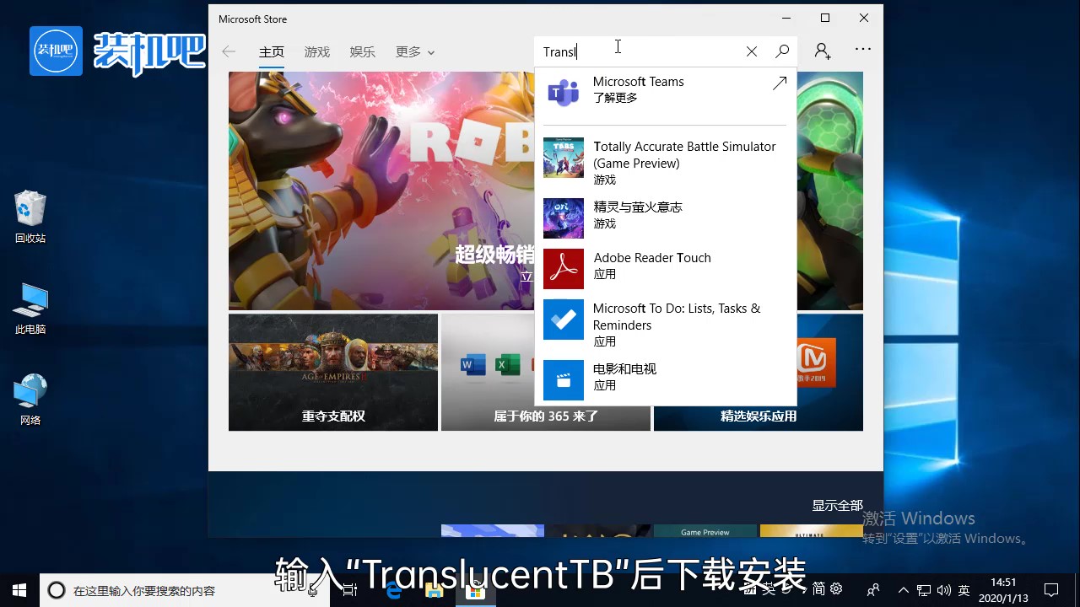Click the 显示全部 link
The height and width of the screenshot is (607, 1080).
837,505
